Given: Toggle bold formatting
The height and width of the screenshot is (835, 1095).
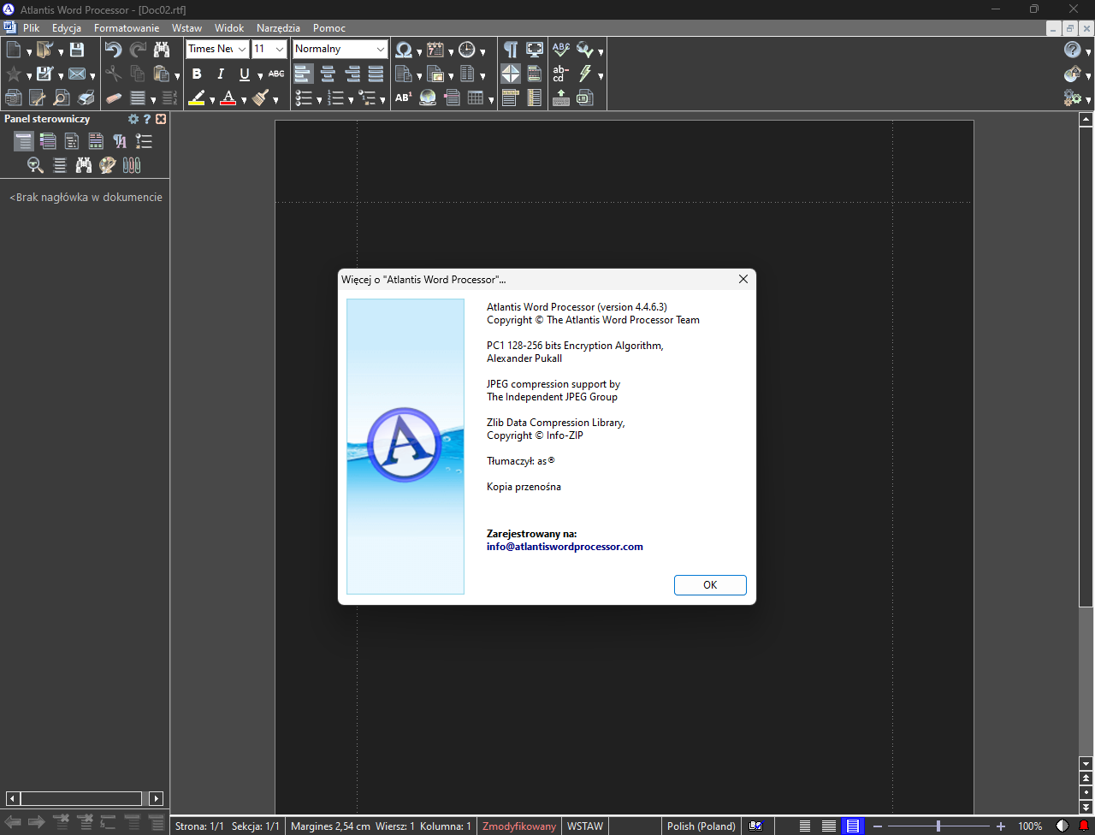Looking at the screenshot, I should (197, 74).
